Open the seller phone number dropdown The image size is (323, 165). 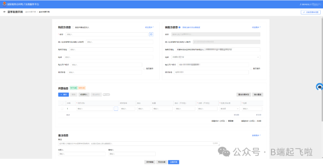point(258,57)
